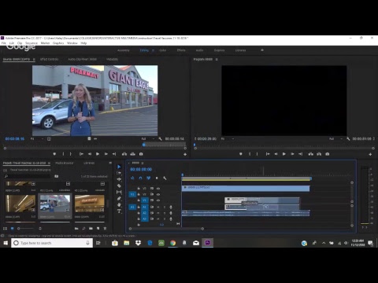Open Source monitor button editor plus
Viewport: 378px width, 283px height.
(185, 154)
